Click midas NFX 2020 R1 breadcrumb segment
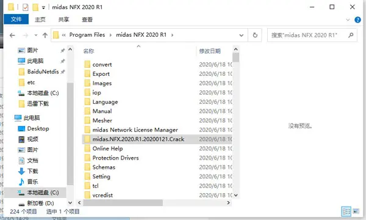366x220 pixels. [x=142, y=35]
